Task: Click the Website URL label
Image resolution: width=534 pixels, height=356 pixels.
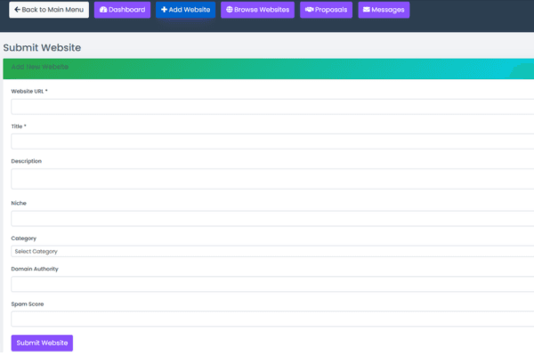Action: pos(29,92)
